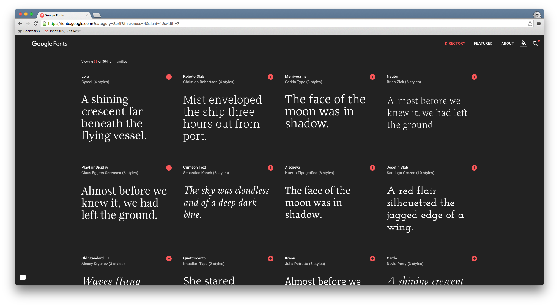Image resolution: width=559 pixels, height=307 pixels.
Task: Click 'Santiago Orozco (10 styles)' text
Action: pos(410,173)
